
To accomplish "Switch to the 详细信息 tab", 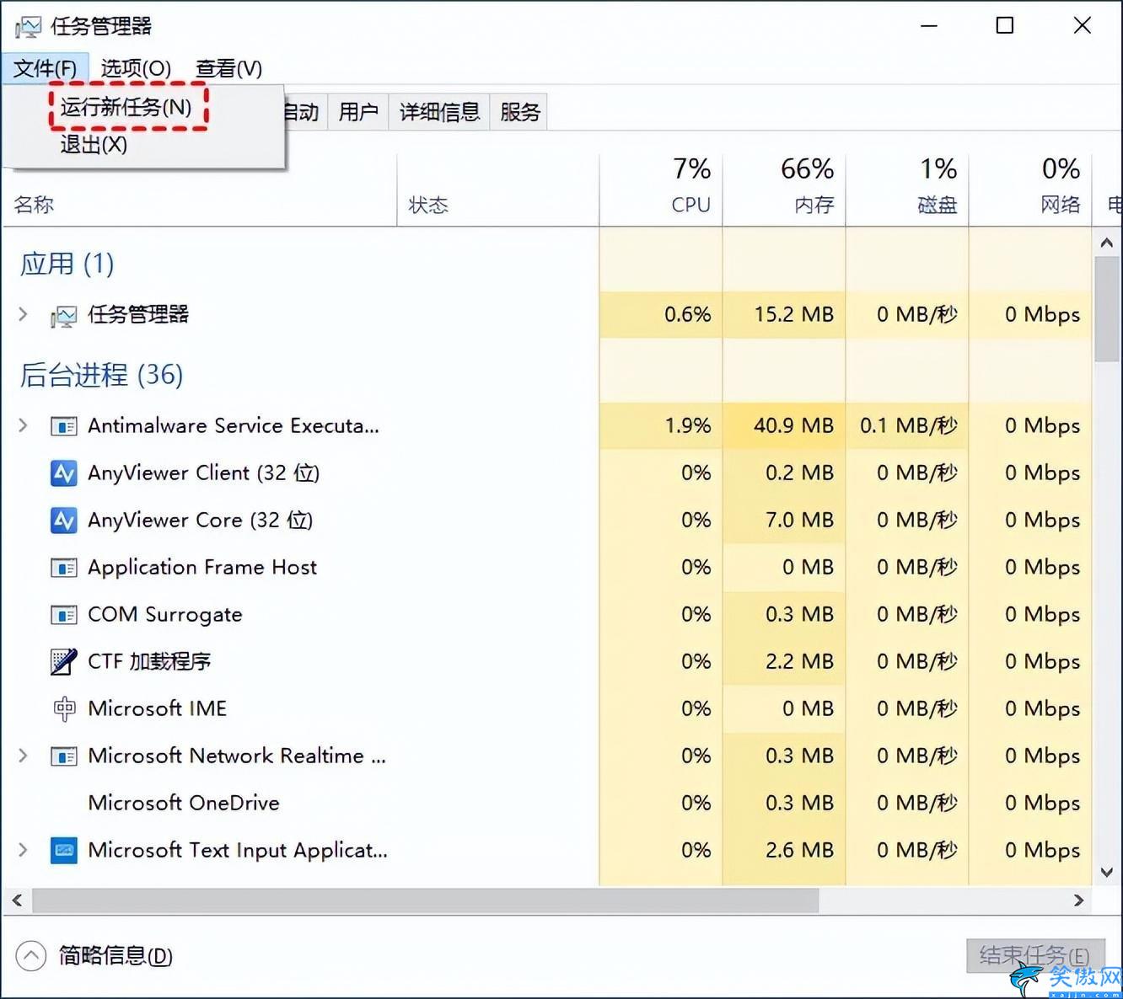I will [439, 111].
